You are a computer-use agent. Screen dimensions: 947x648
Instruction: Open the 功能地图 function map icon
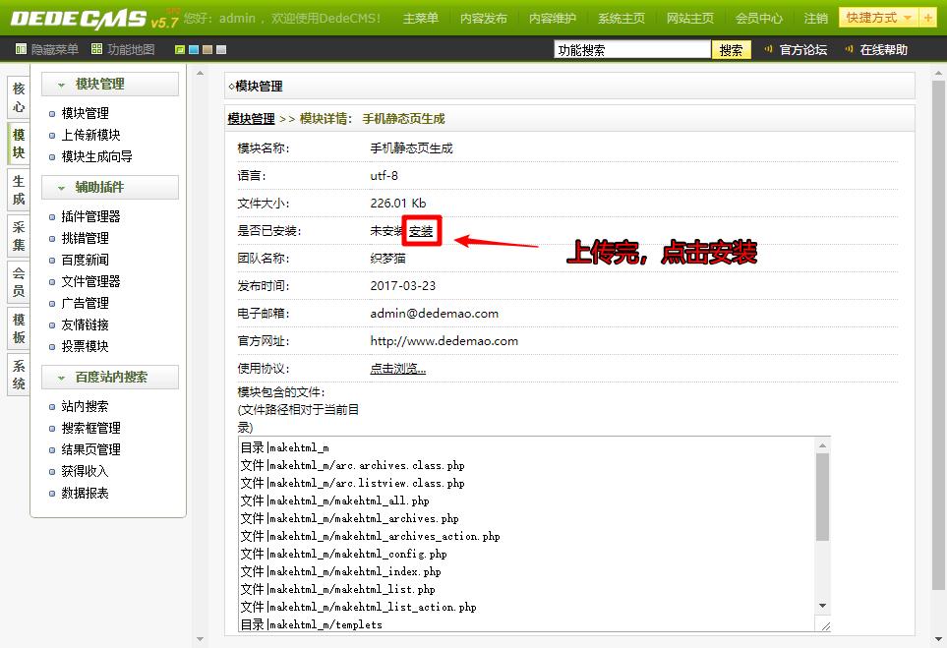click(x=96, y=50)
